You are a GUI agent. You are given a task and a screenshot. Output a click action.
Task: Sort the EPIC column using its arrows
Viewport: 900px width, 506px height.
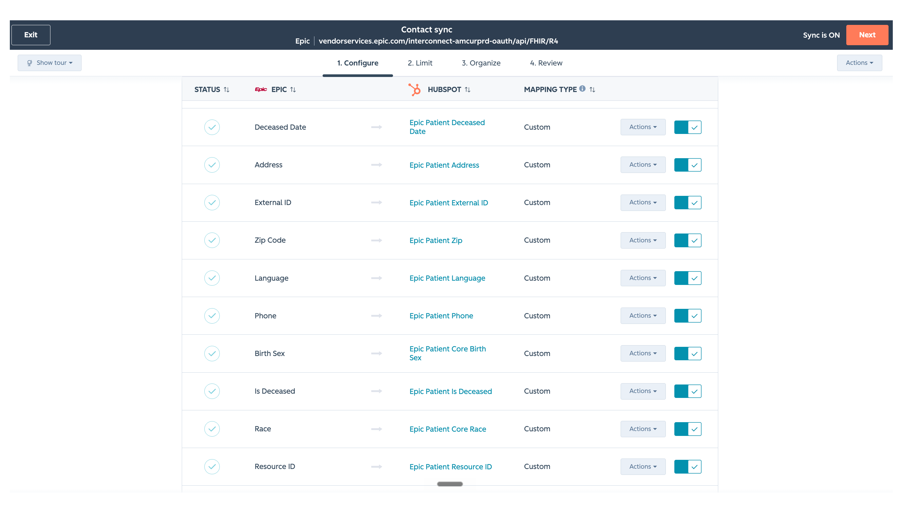click(293, 89)
